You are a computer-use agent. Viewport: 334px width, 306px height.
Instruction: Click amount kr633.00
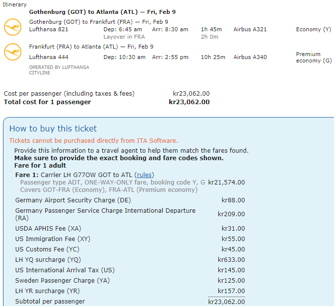coord(231,260)
